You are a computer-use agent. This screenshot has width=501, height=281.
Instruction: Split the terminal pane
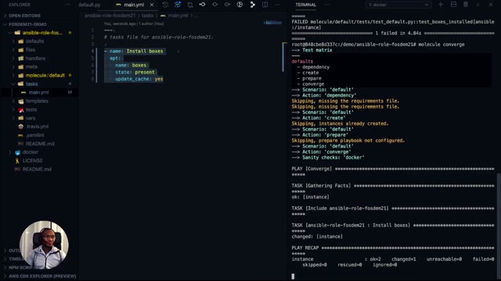(453, 5)
